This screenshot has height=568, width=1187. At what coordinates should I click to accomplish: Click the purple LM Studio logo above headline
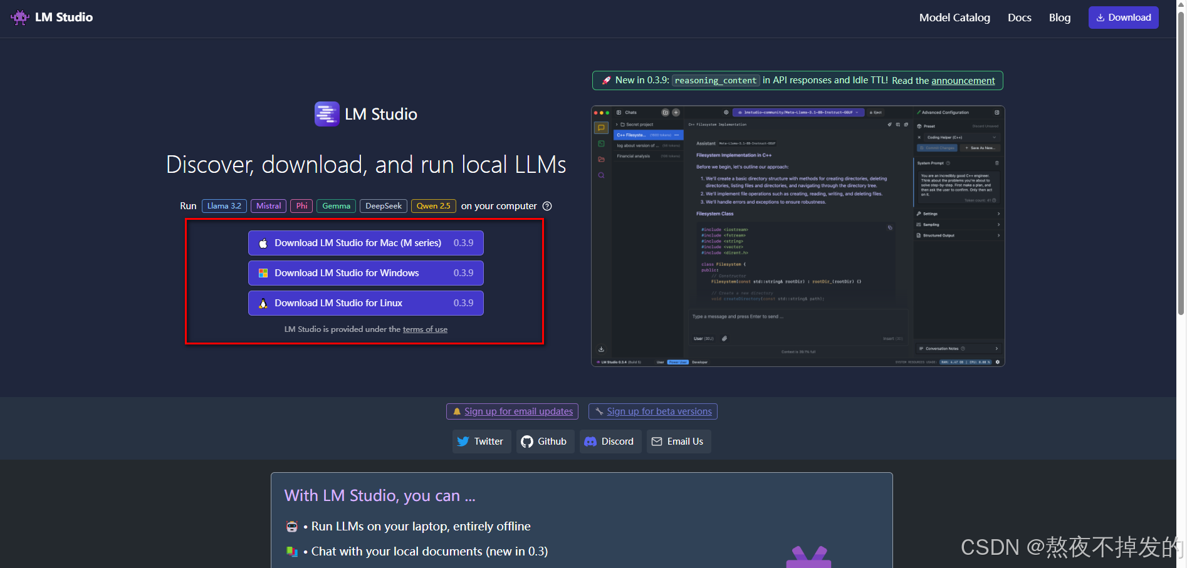point(327,114)
